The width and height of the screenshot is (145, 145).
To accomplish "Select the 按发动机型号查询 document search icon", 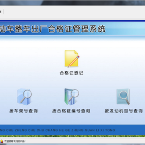I will [123, 97].
